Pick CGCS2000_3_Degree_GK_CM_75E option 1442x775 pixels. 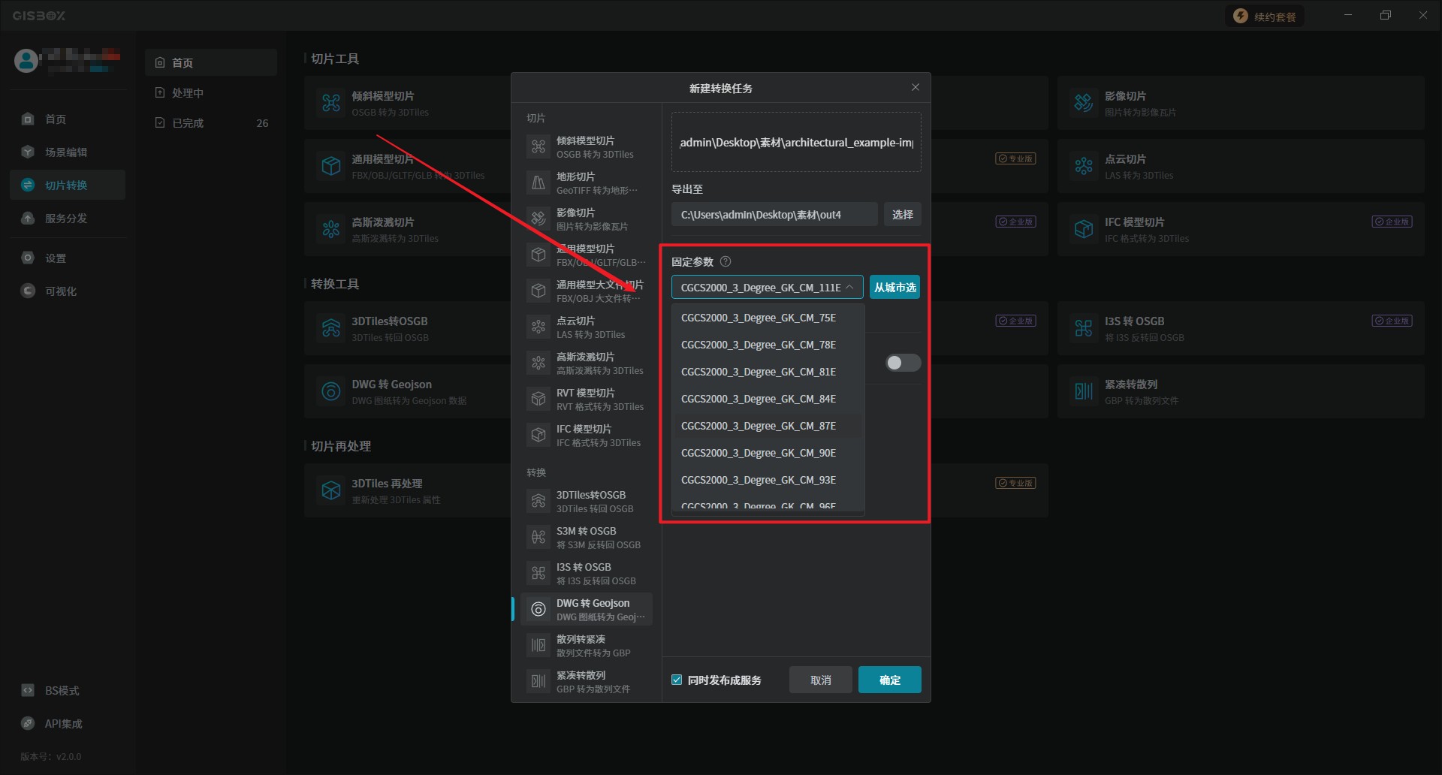(759, 318)
